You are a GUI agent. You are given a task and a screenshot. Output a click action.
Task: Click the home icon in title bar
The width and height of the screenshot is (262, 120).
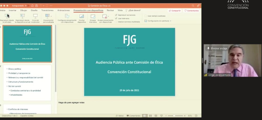click(32, 6)
